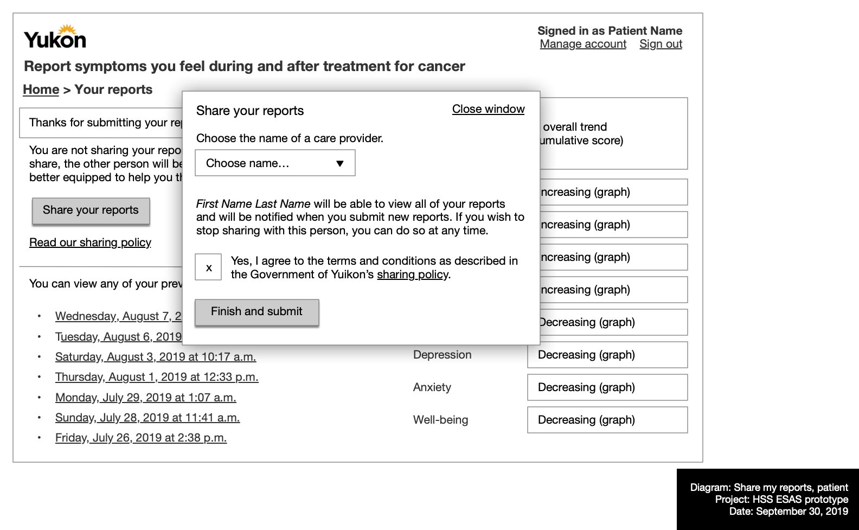859x530 pixels.
Task: Open the Sunday, July 28, 2019 report
Action: click(148, 418)
